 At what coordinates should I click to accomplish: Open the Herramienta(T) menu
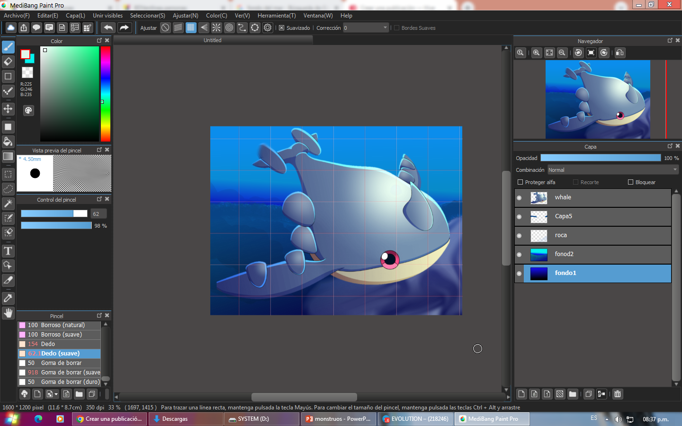click(x=277, y=16)
